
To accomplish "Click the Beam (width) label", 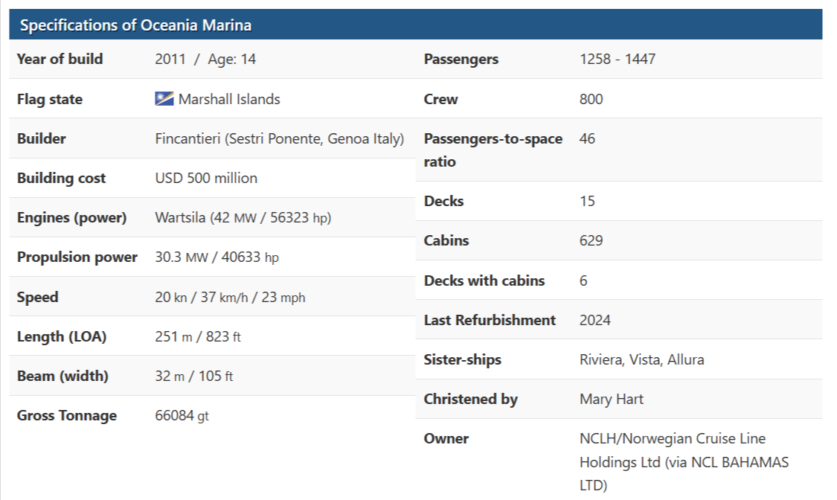I will [62, 376].
